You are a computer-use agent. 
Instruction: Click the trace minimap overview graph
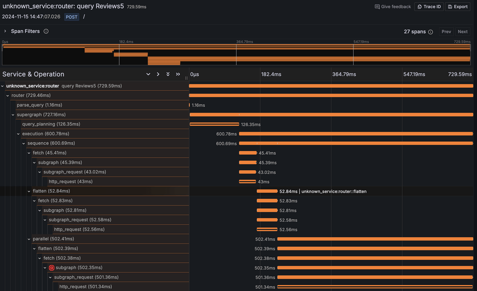[x=237, y=55]
